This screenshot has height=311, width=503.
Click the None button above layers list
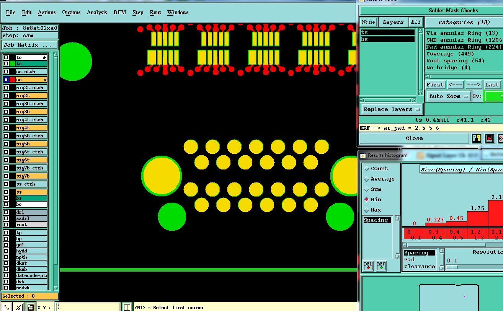point(368,22)
